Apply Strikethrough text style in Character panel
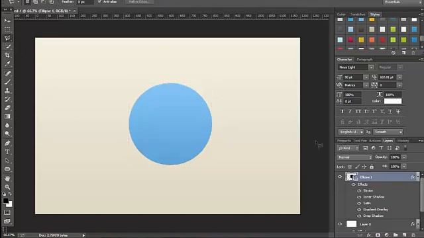 pyautogui.click(x=398, y=111)
